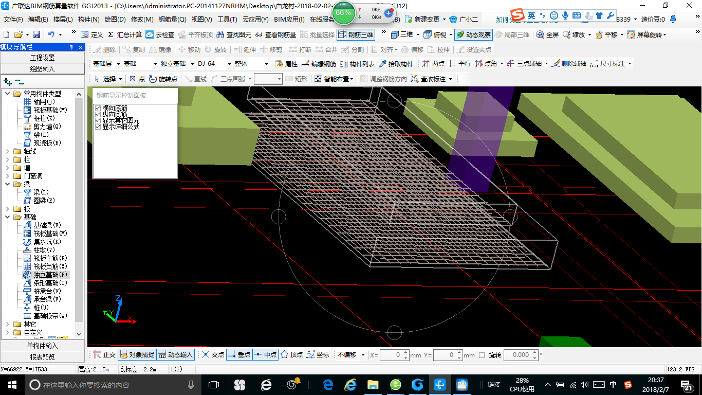This screenshot has height=395, width=702.
Task: Open DJ-64 component name dropdown
Action: click(229, 64)
